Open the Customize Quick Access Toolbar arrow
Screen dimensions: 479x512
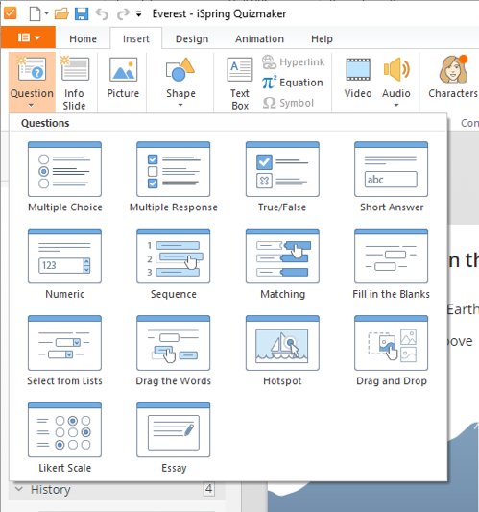[139, 14]
